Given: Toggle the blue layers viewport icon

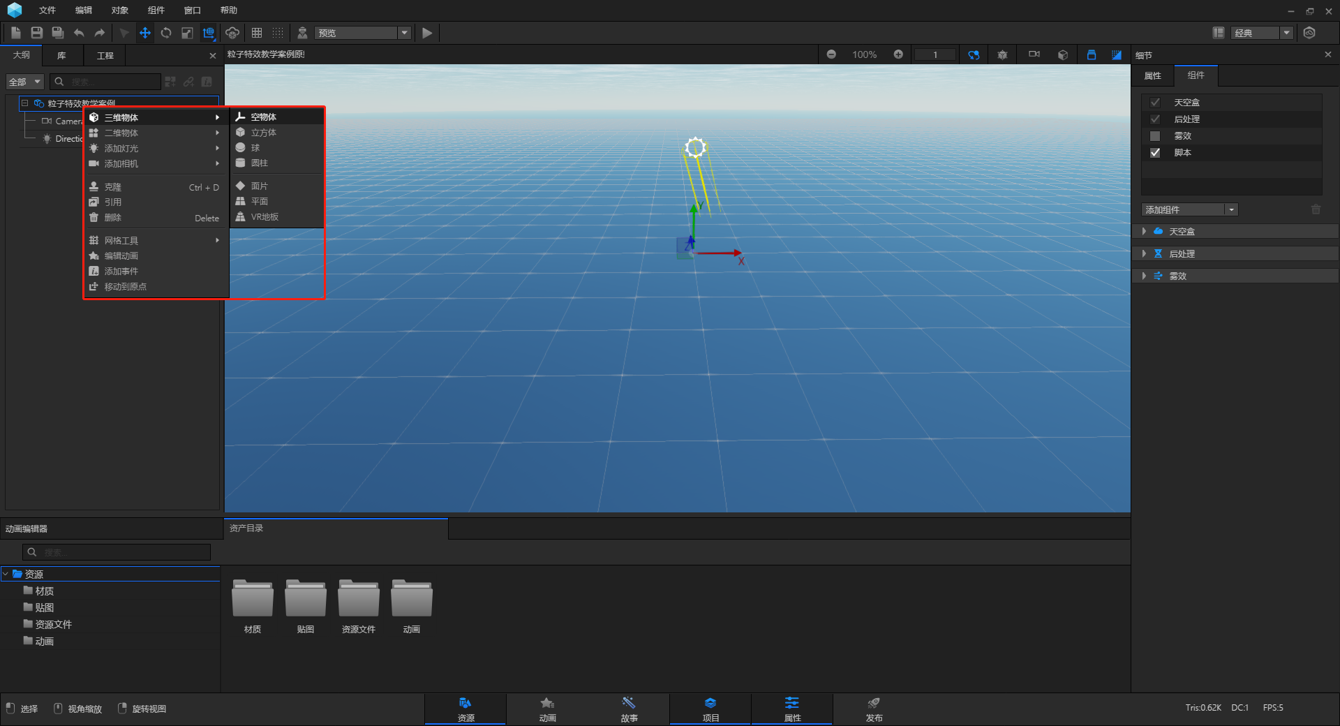Looking at the screenshot, I should [x=1092, y=54].
